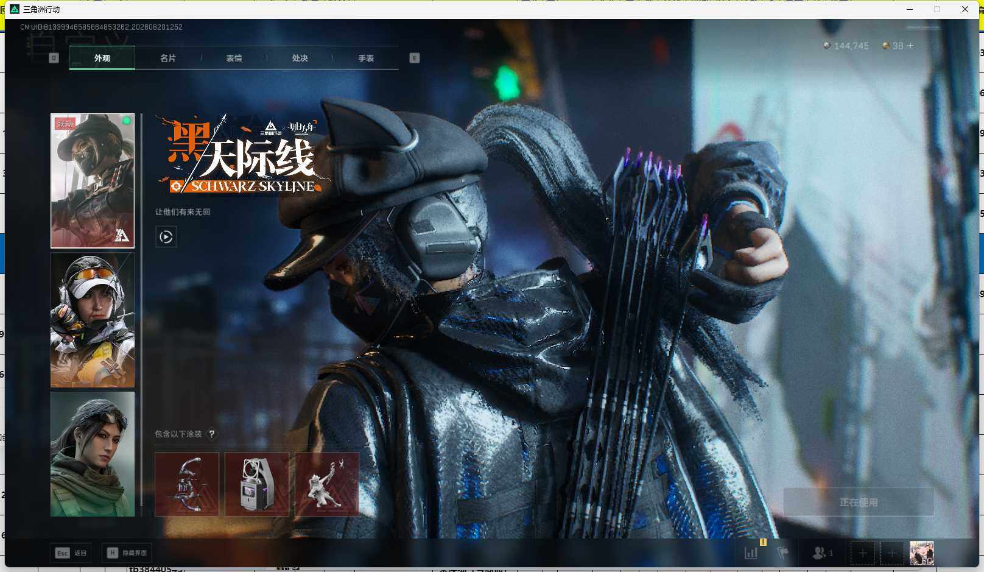Screen dimensions: 984x572
Task: Switch to the 外观 tab
Action: pos(102,58)
